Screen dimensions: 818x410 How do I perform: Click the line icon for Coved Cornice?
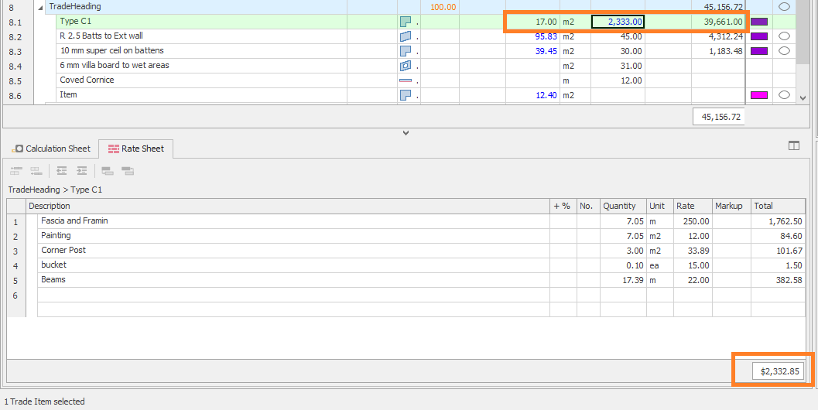(x=405, y=80)
